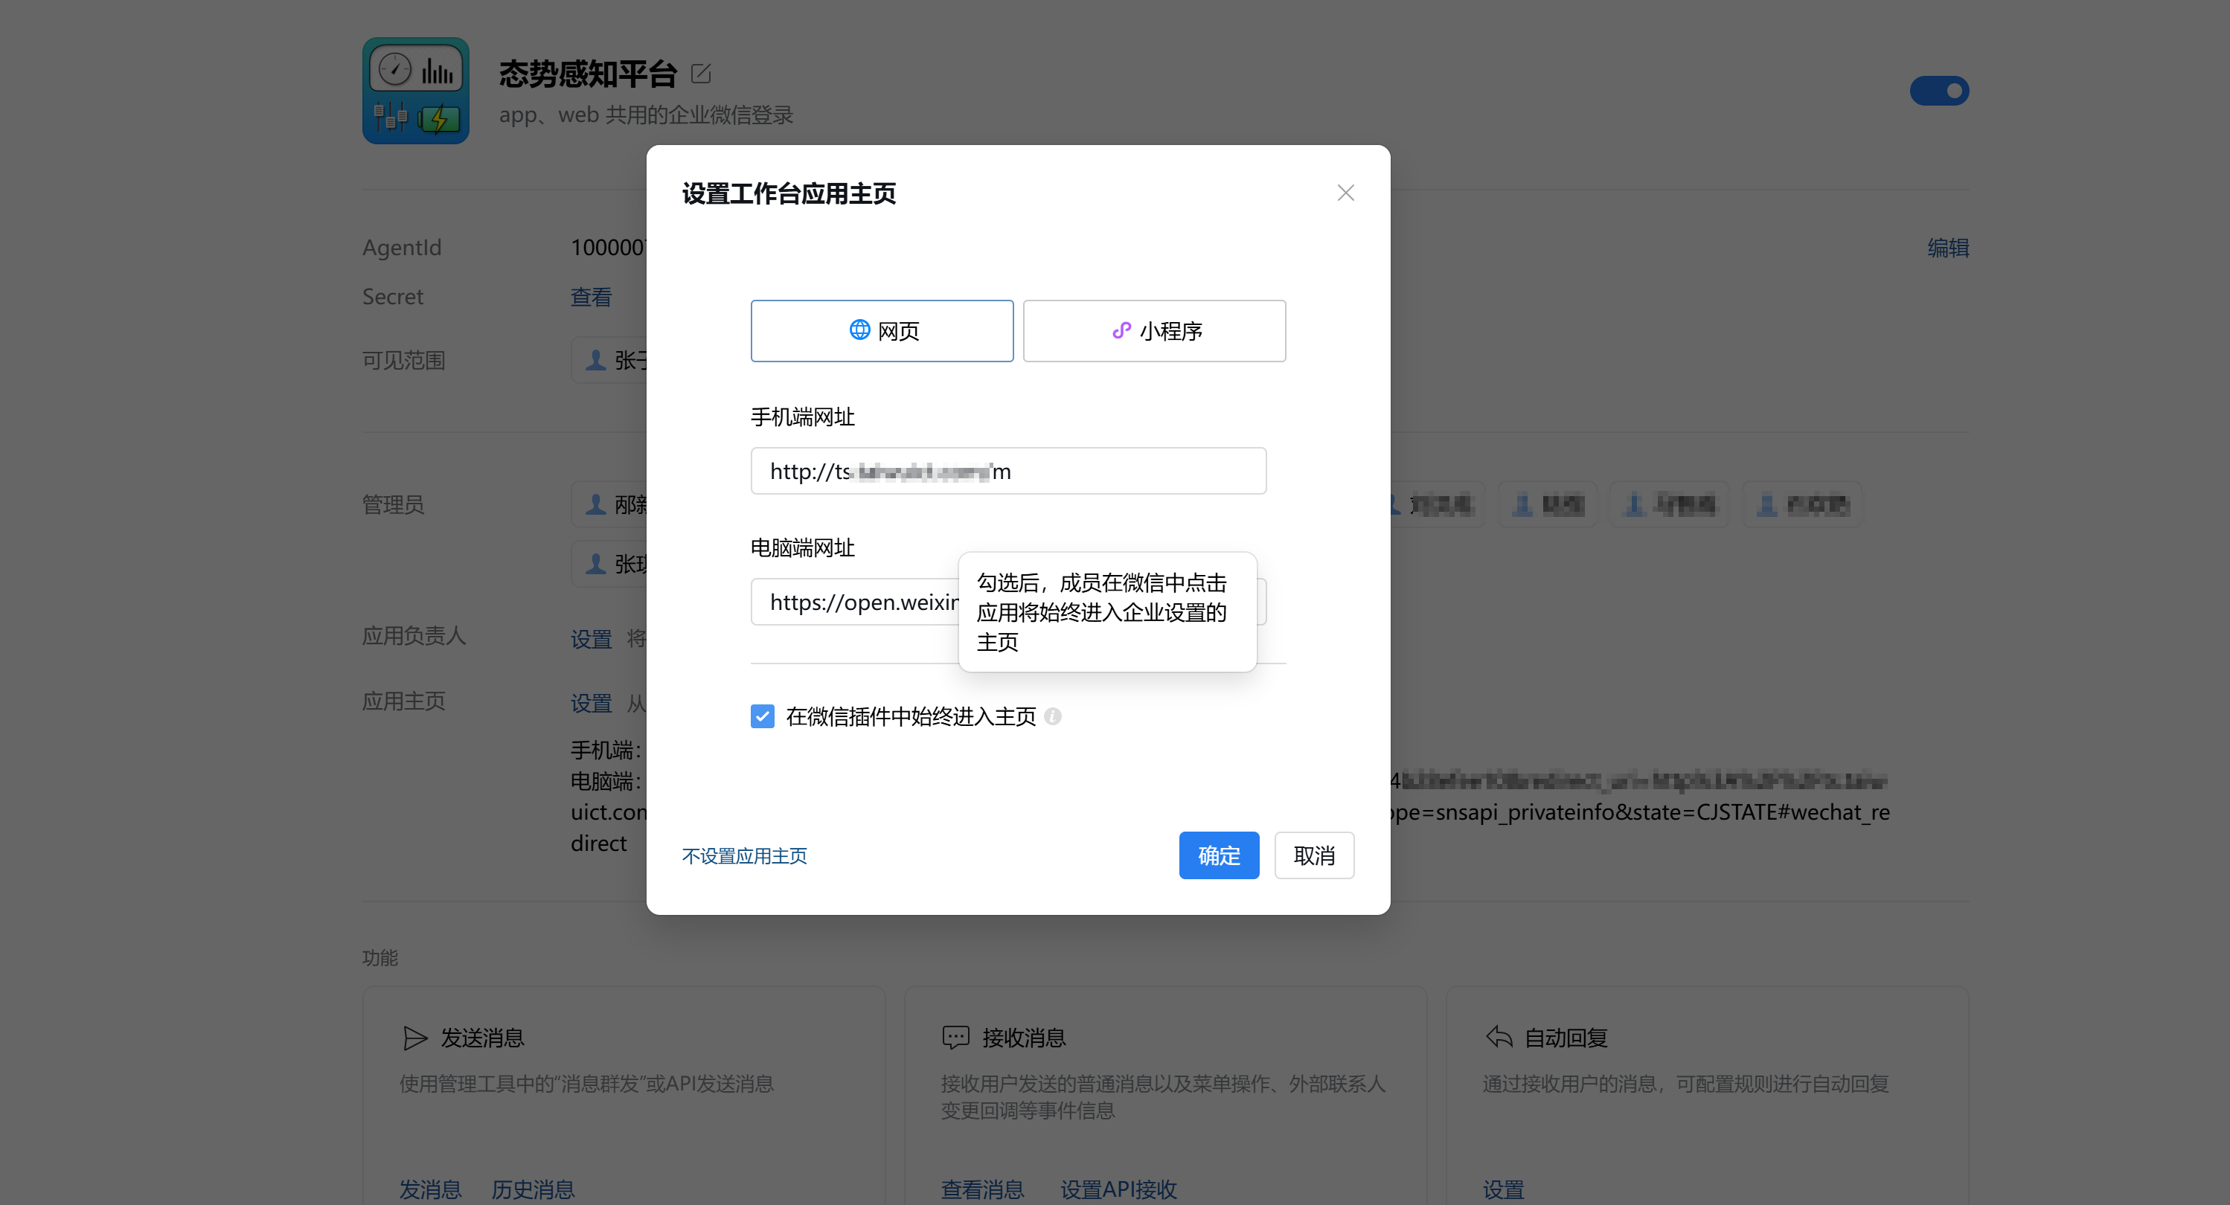2230x1205 pixels.
Task: Open message history via 历史消息 link
Action: point(533,1189)
